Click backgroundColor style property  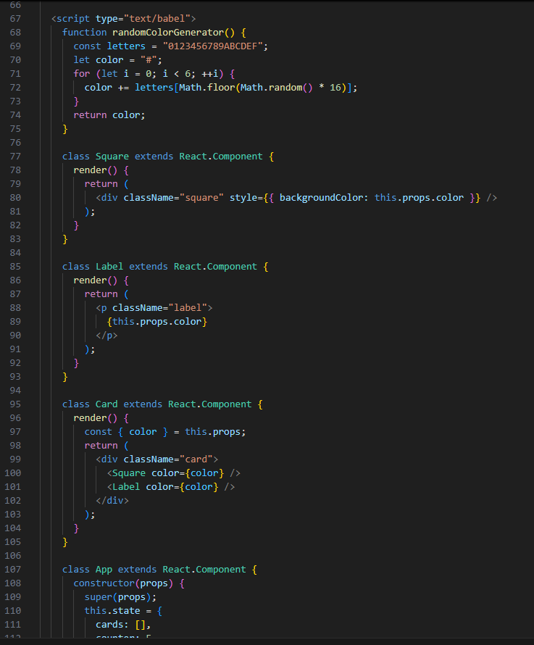[321, 198]
